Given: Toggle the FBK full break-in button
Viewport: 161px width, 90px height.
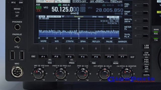Looking at the screenshot, I should point(94,63).
